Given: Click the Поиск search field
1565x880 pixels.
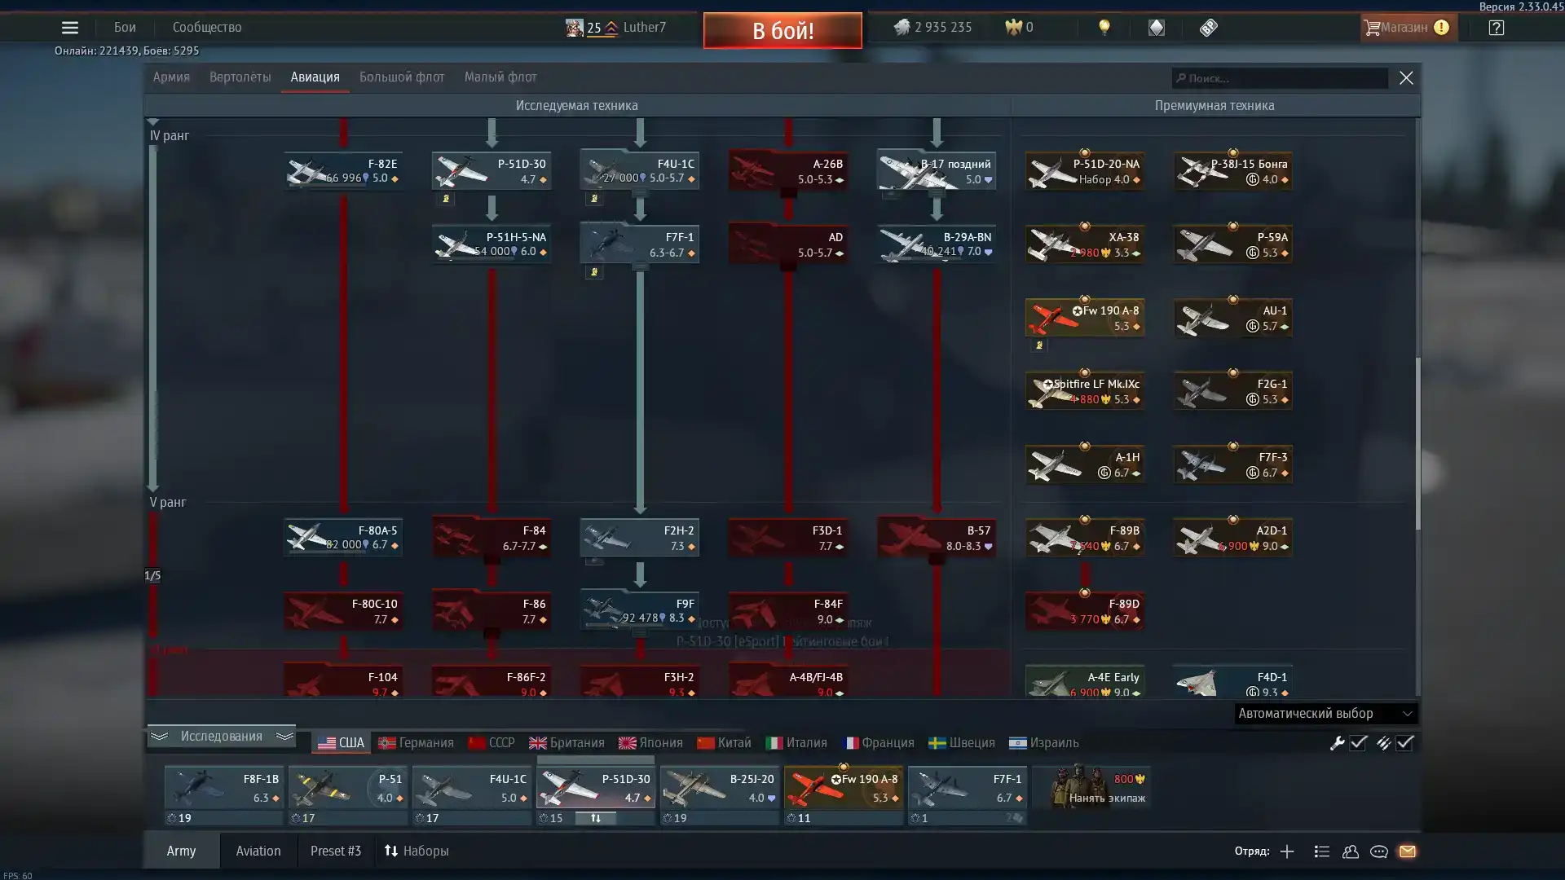Looking at the screenshot, I should point(1280,78).
